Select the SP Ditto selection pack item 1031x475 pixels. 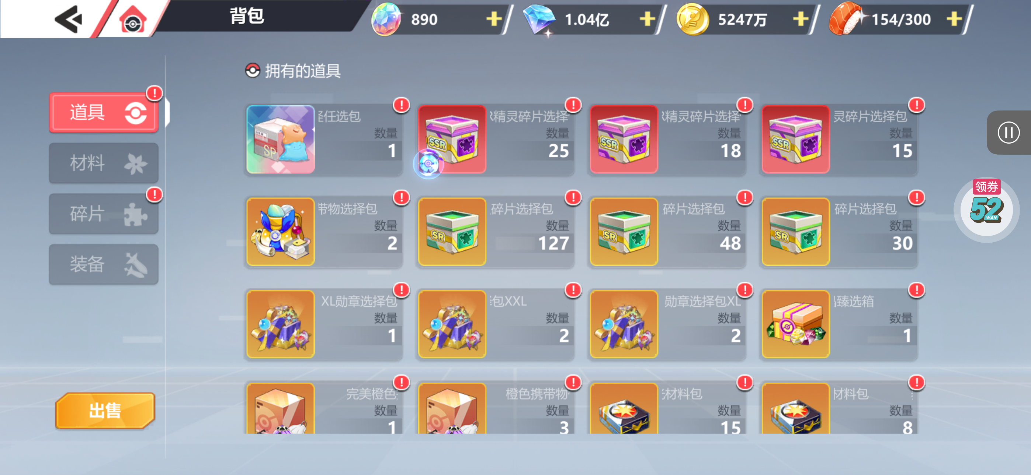tap(324, 139)
